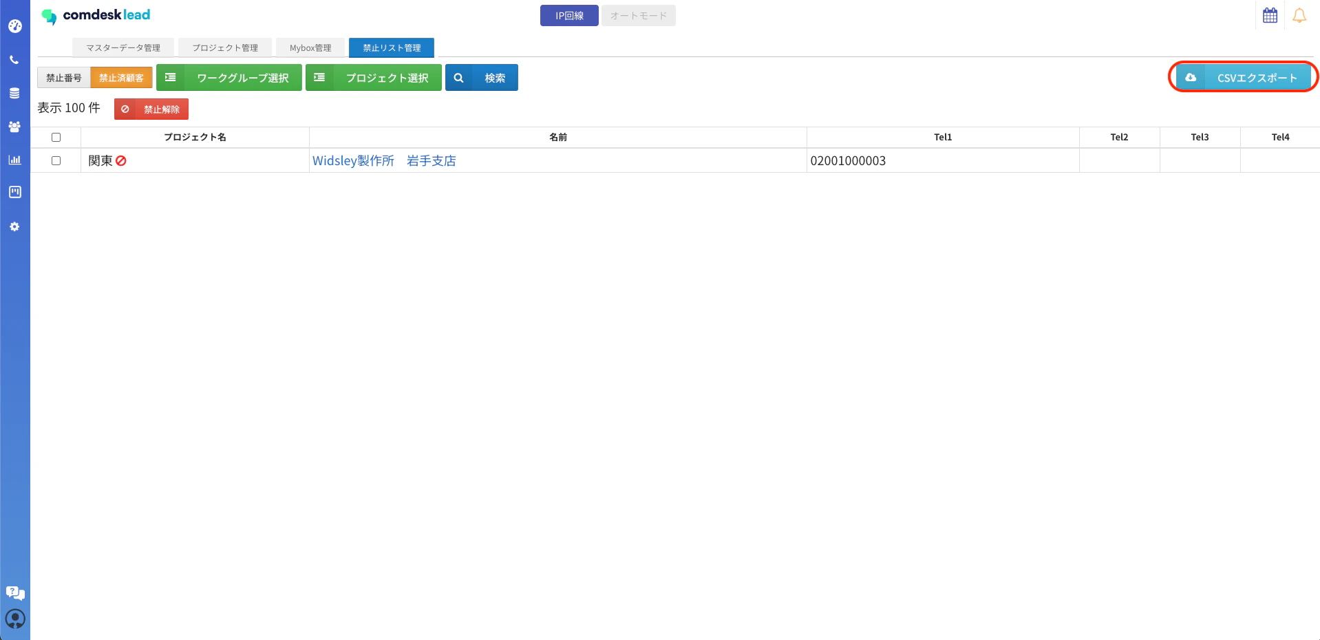1320x640 pixels.
Task: Click the CSVエクスポート button
Action: pos(1243,77)
